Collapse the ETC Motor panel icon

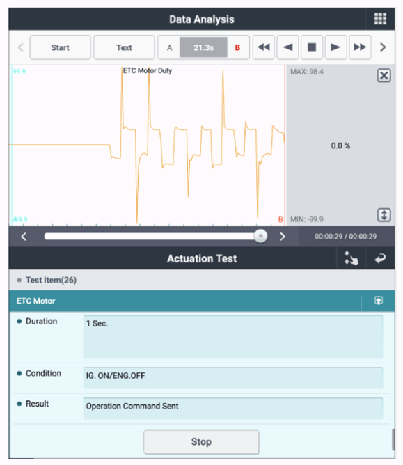[x=379, y=301]
